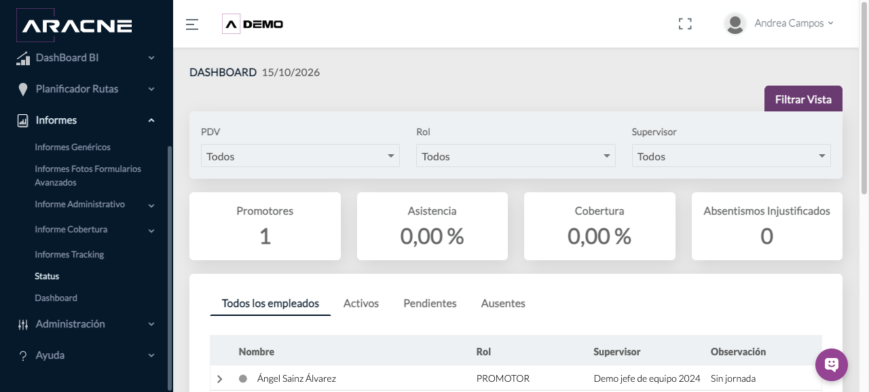Screen dimensions: 869x392
Task: Click the DashBoard BI chart icon
Action: click(23, 58)
